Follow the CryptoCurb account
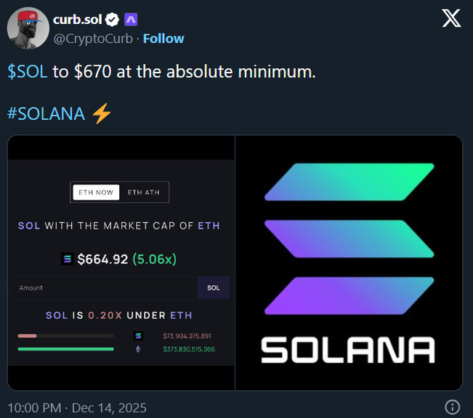 coord(163,38)
